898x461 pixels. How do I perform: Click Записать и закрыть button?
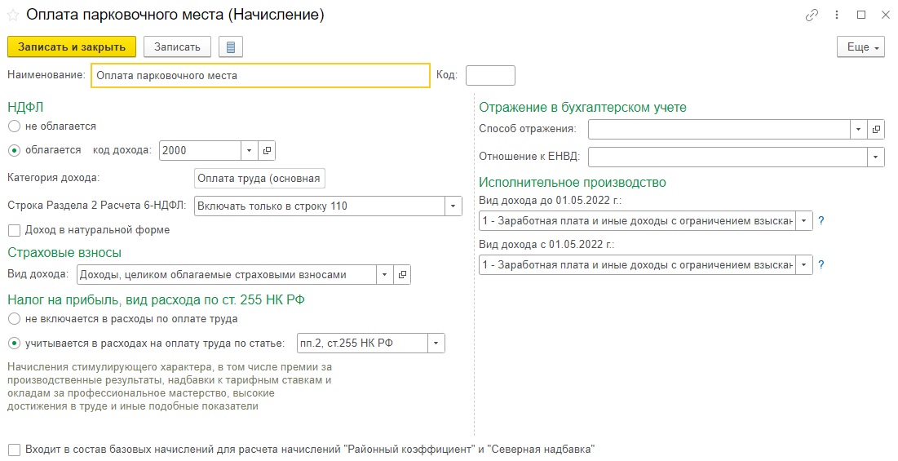click(72, 47)
